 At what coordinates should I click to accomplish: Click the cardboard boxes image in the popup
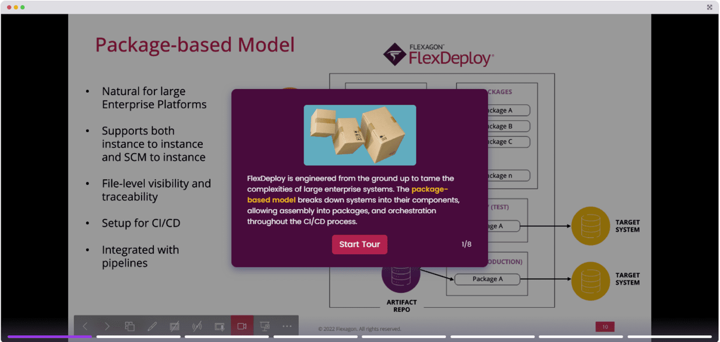click(x=360, y=135)
